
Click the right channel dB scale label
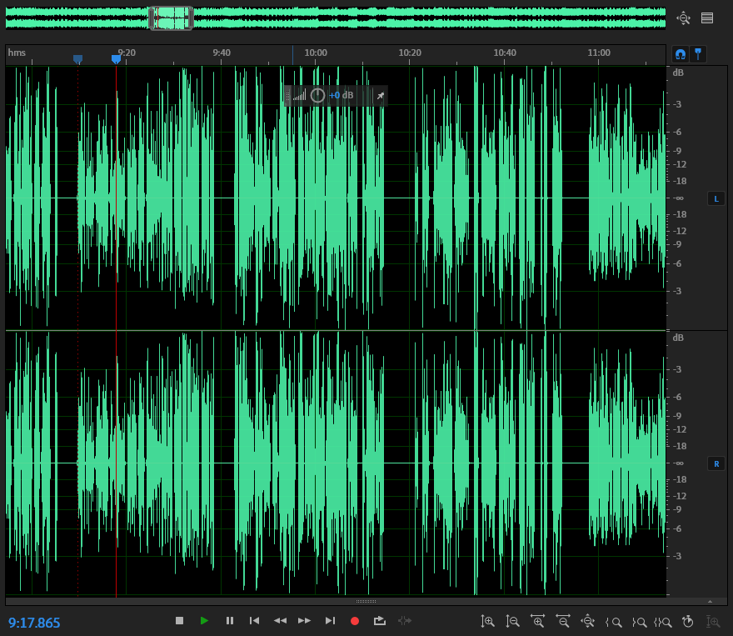point(678,338)
